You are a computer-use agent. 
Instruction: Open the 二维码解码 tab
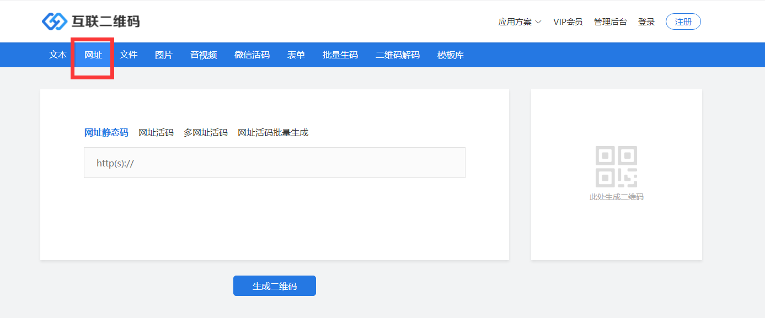(x=398, y=55)
